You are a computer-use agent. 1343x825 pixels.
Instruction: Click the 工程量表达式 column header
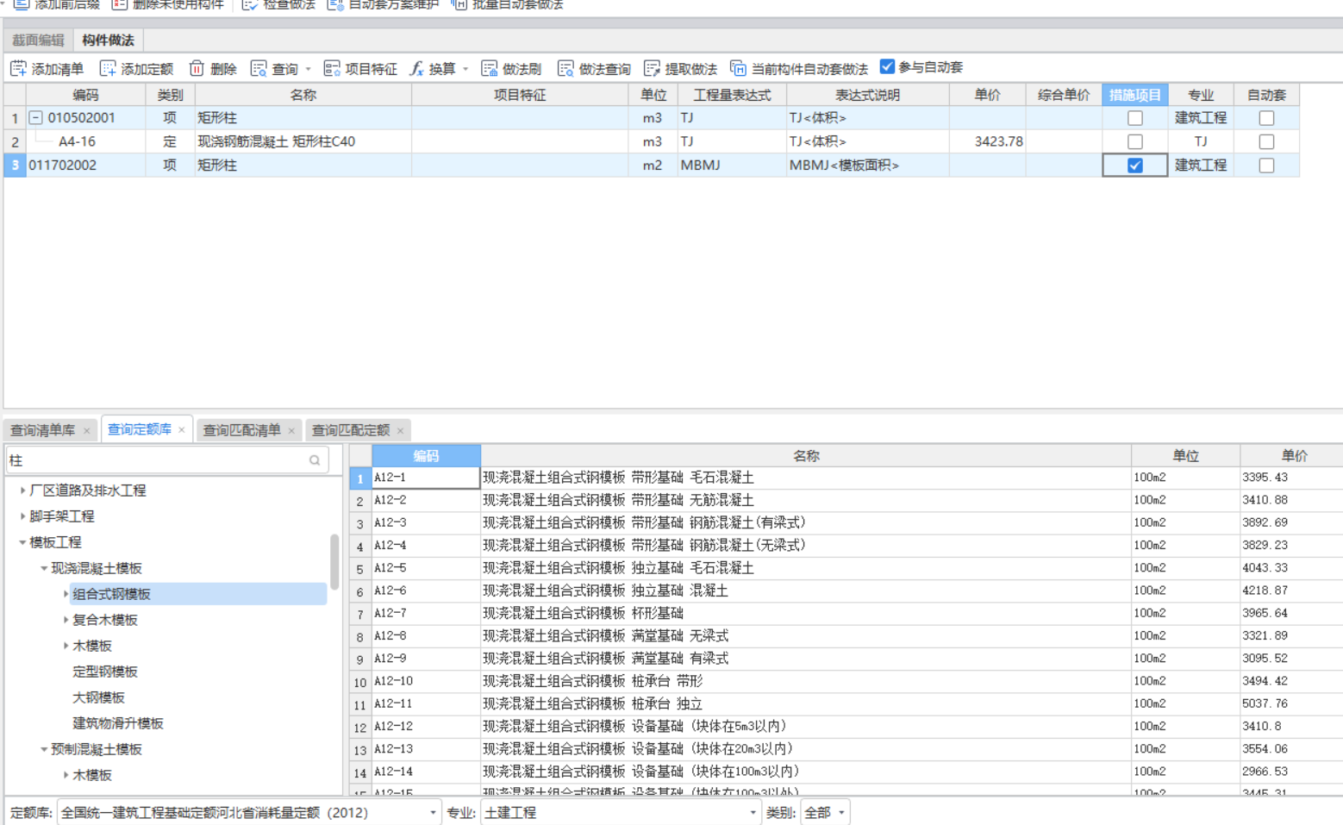[733, 95]
